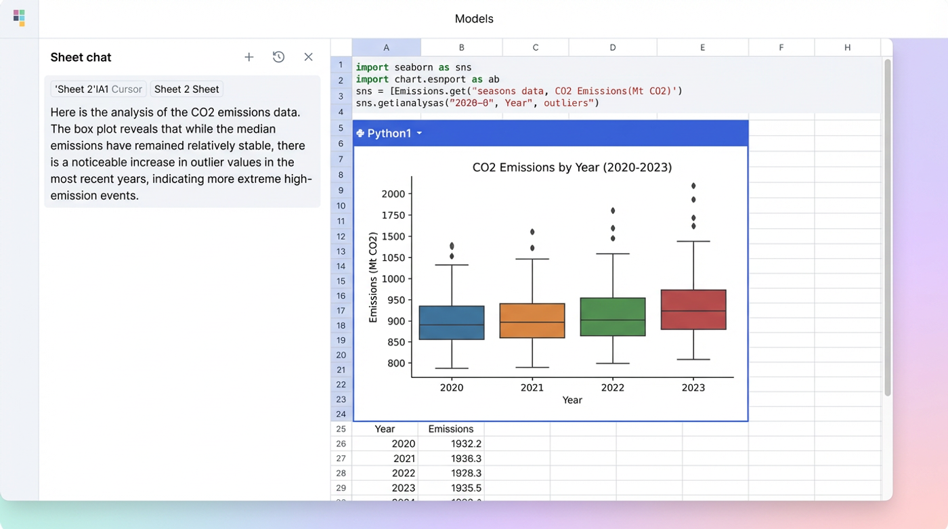Click the import seaborn code line
Viewport: 948px width, 529px height.
tap(414, 67)
